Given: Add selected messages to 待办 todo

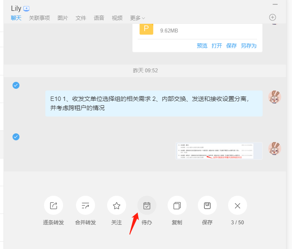Looking at the screenshot, I should point(147,206).
